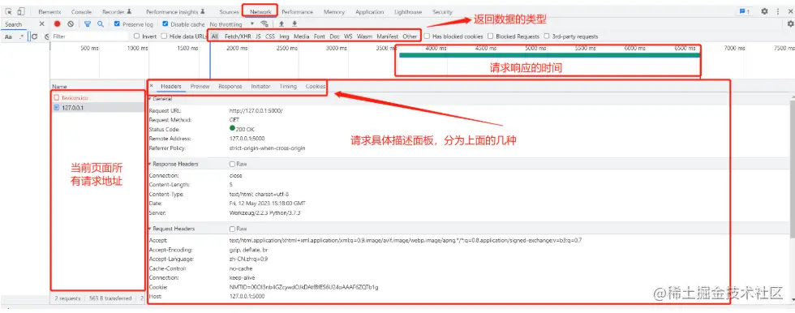The image size is (795, 313).
Task: Collapse the Response Headers section
Action: 174,164
